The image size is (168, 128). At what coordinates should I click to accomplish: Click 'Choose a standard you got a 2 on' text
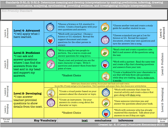tap(134, 40)
